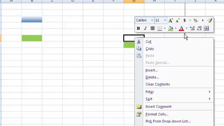Select column A header
The width and height of the screenshot is (224, 126).
click(12, 1)
